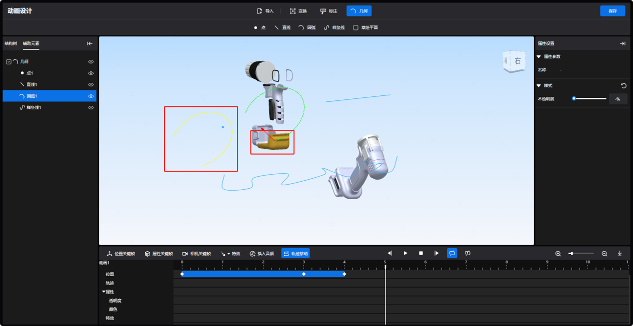Play the animation
This screenshot has width=633, height=326.
point(405,254)
